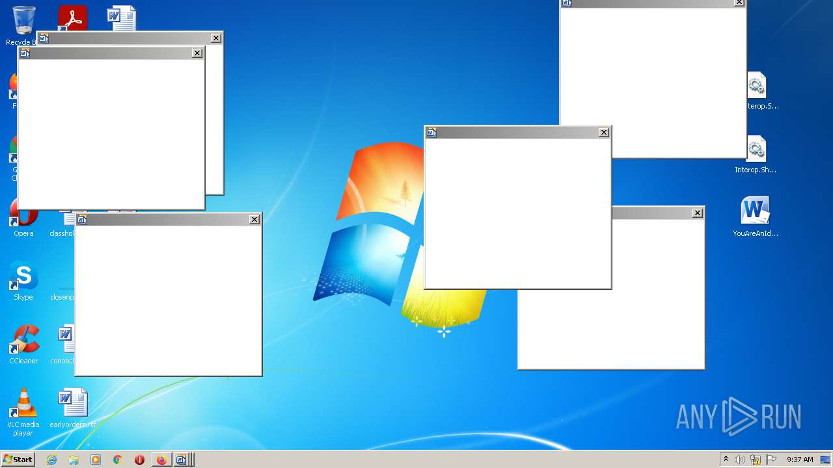Launch Internet Explorer from the taskbar
Viewport: 833px width, 468px height.
tap(51, 460)
